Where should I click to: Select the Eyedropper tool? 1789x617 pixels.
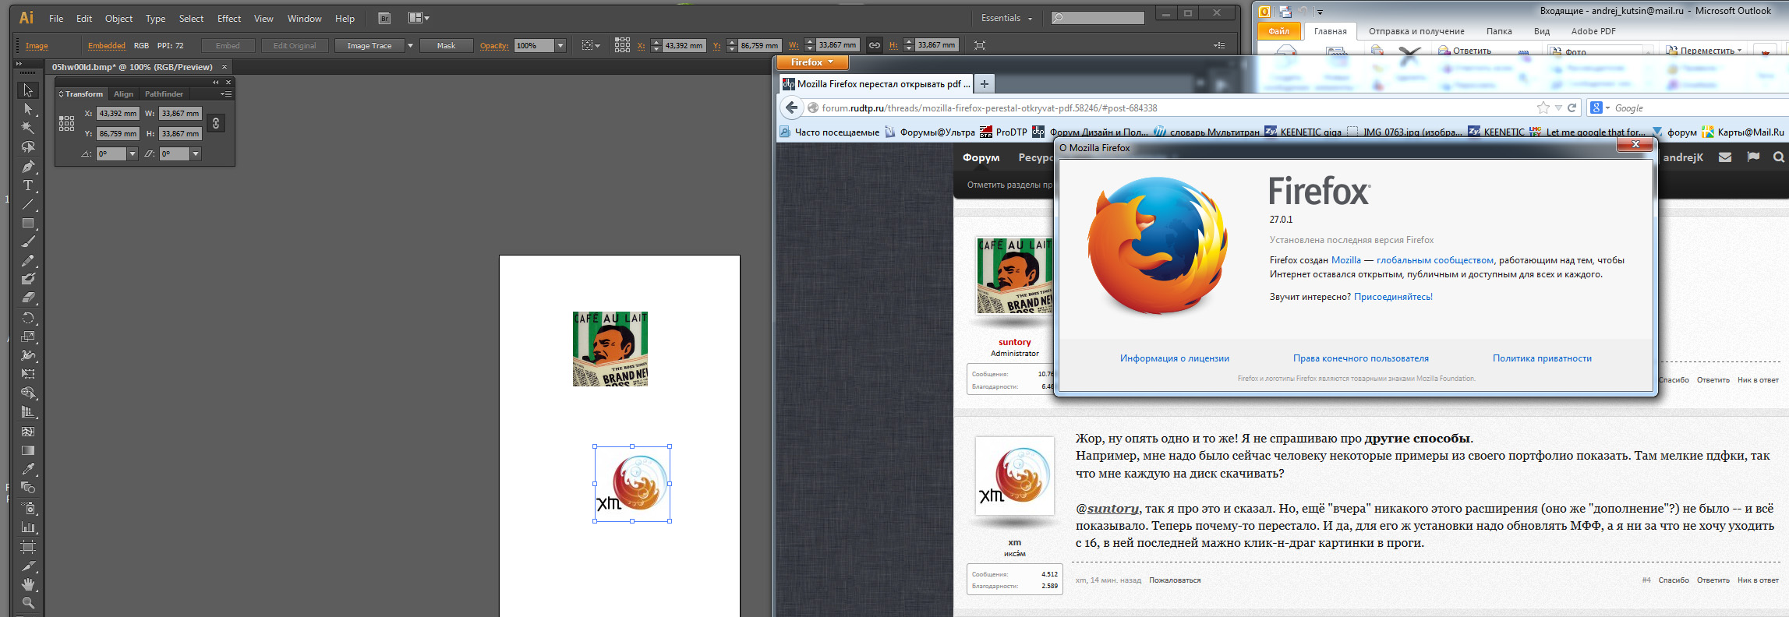tap(28, 469)
